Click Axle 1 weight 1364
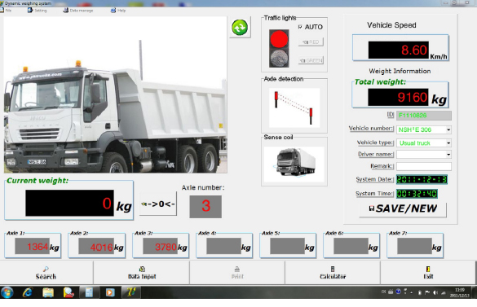This screenshot has height=307, width=477. 33,246
